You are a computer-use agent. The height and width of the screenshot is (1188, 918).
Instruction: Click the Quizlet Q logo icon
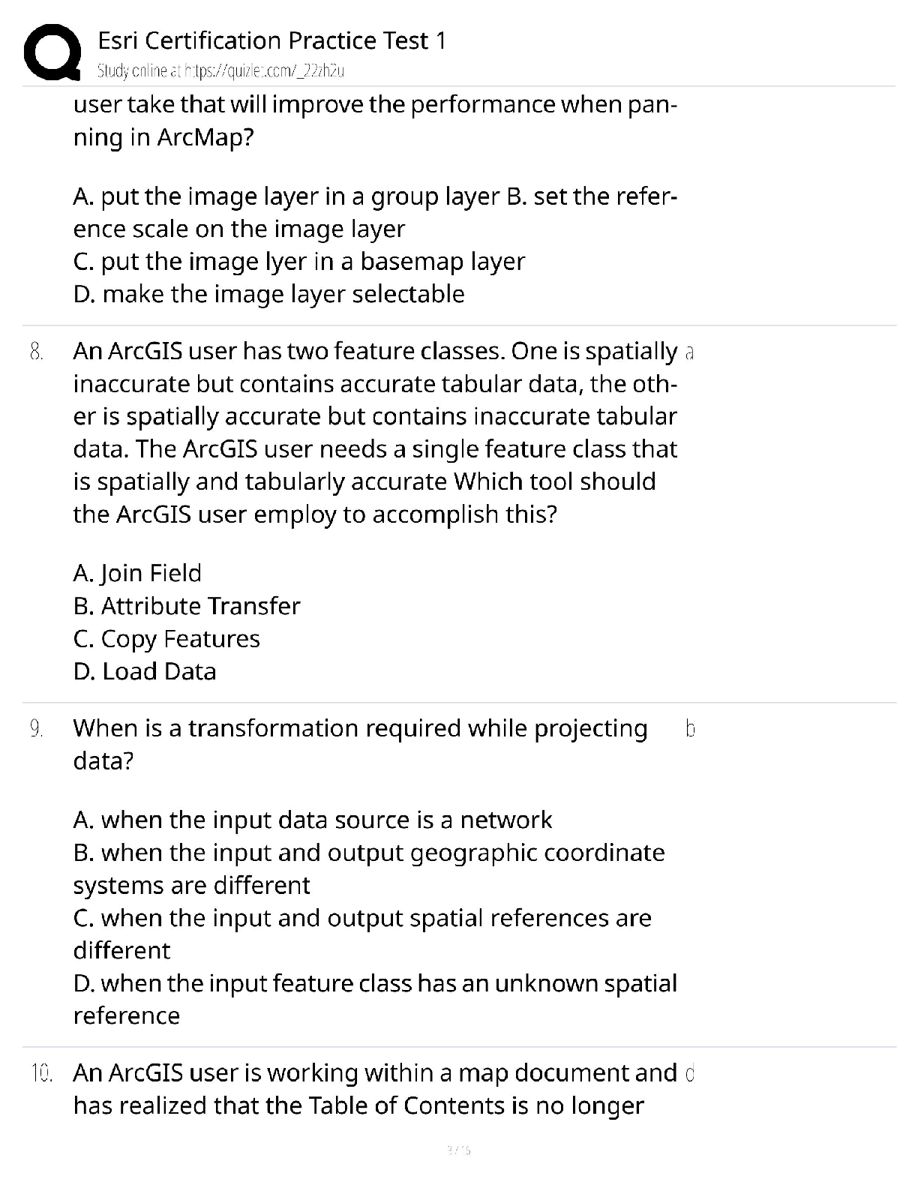pos(52,52)
